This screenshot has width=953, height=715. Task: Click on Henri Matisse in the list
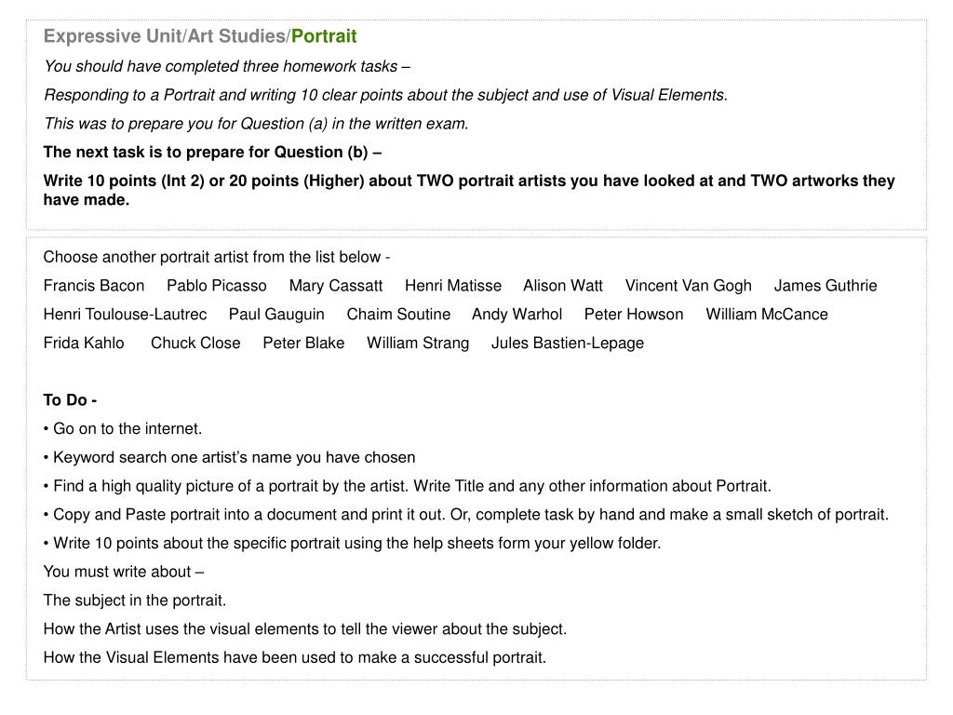(x=453, y=286)
